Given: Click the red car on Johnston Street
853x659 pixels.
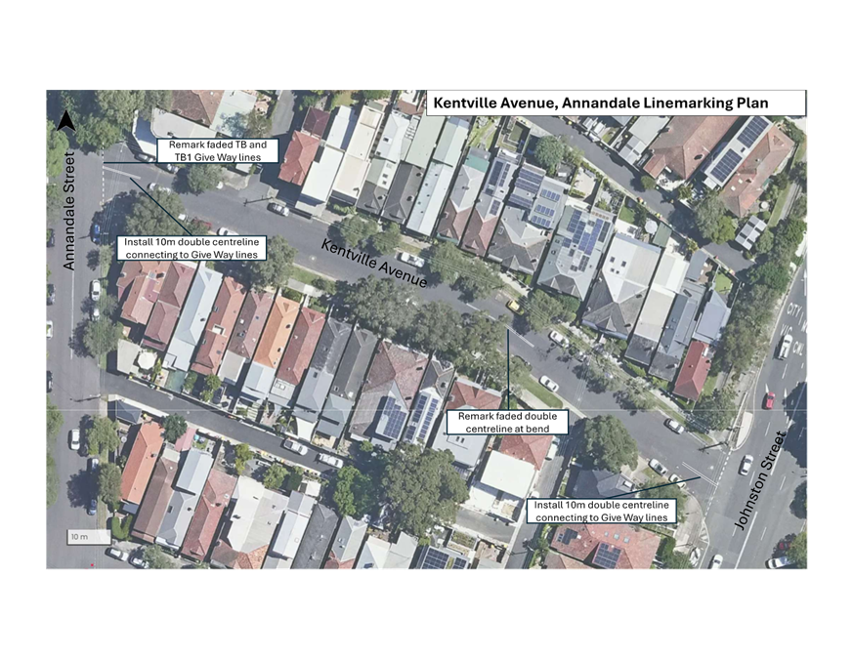Looking at the screenshot, I should (x=769, y=399).
